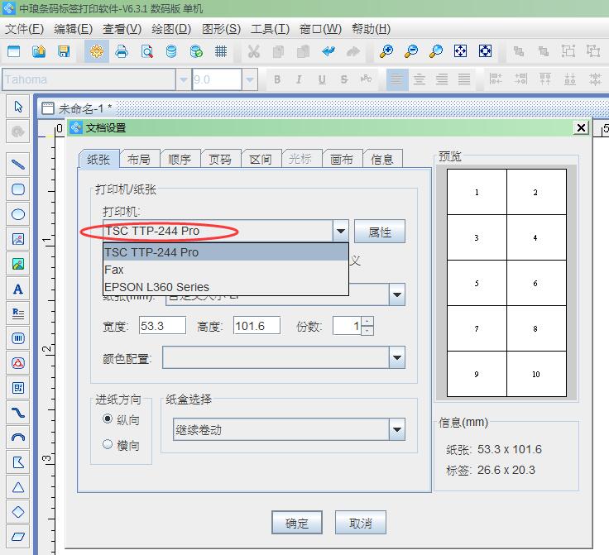Select the barcode drawing tool
Image resolution: width=609 pixels, height=555 pixels.
(x=17, y=337)
